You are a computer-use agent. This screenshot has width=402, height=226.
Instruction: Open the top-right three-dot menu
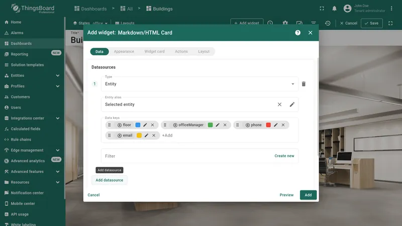point(391,9)
